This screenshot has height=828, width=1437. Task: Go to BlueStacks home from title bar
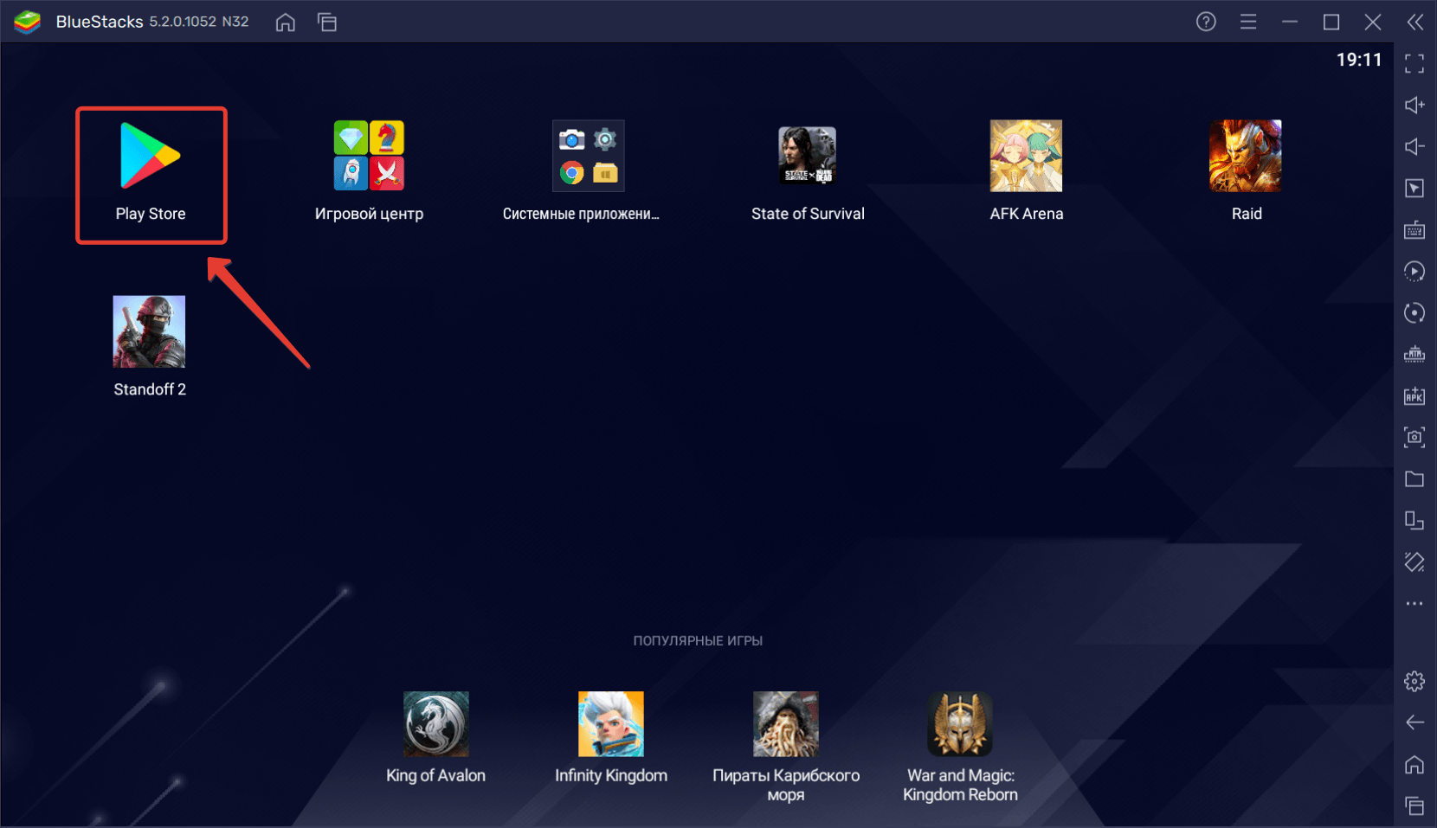pos(286,22)
